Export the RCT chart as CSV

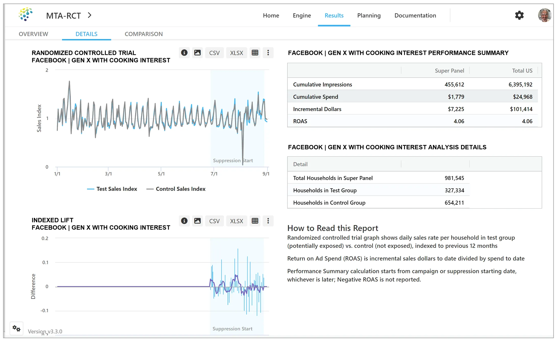(214, 53)
